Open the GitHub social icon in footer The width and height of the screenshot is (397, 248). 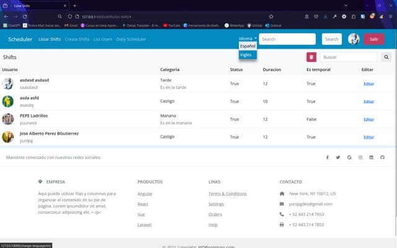click(382, 157)
